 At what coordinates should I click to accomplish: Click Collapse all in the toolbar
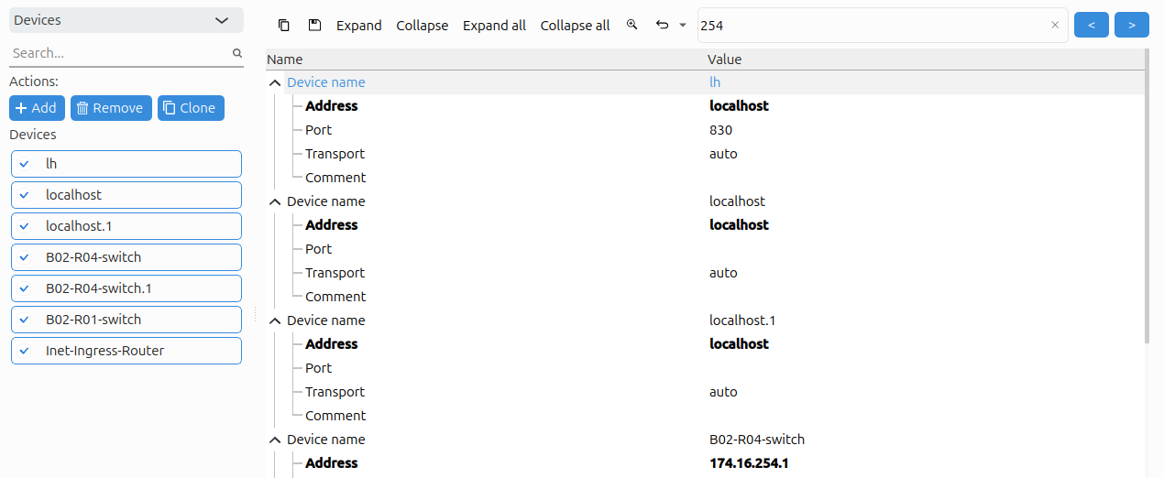point(575,26)
